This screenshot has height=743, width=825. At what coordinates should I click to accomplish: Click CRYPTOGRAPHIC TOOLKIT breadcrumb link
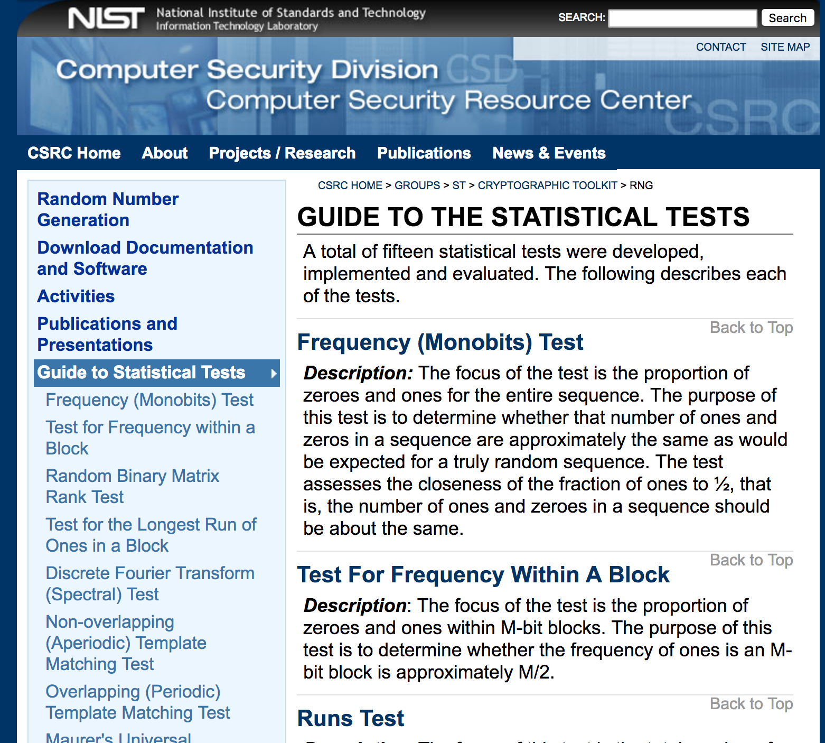[x=547, y=185]
